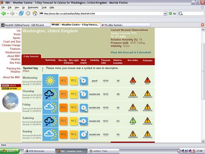The image size is (205, 154).
Task: Open MSN Messenger from the taskbar
Action: (35, 151)
